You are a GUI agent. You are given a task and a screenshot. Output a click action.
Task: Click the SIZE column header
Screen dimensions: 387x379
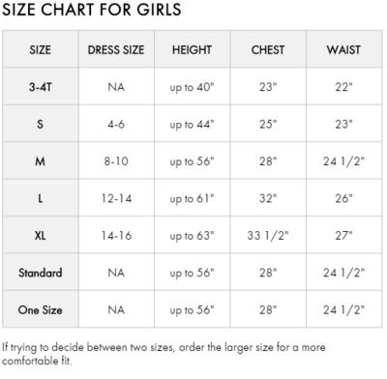pyautogui.click(x=41, y=50)
